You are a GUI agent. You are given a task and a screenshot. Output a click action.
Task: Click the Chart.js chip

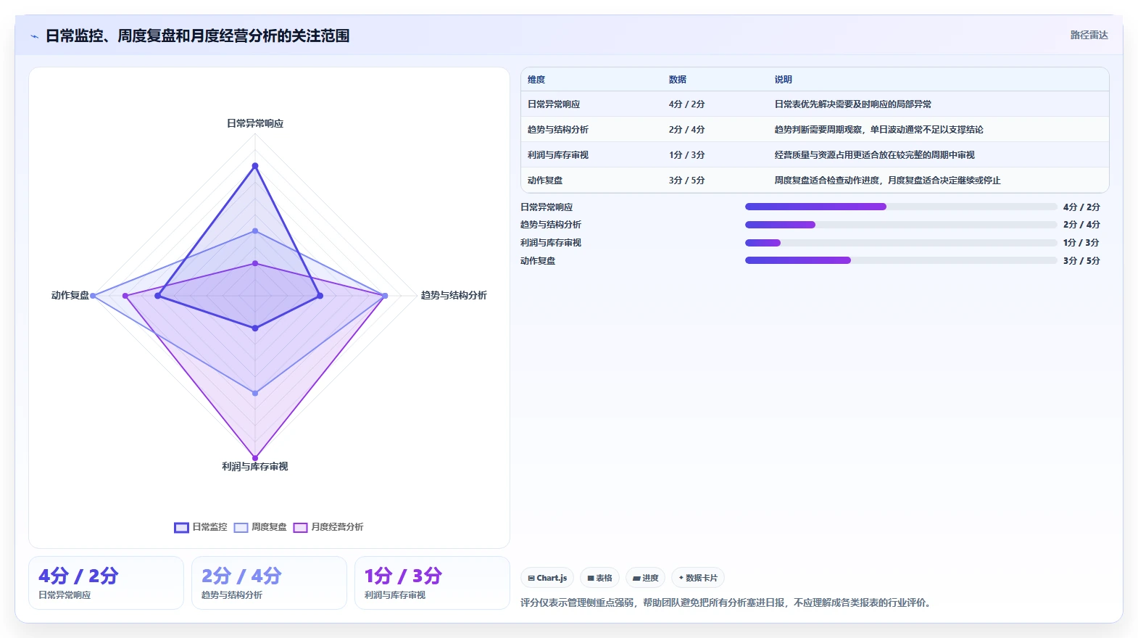[547, 578]
